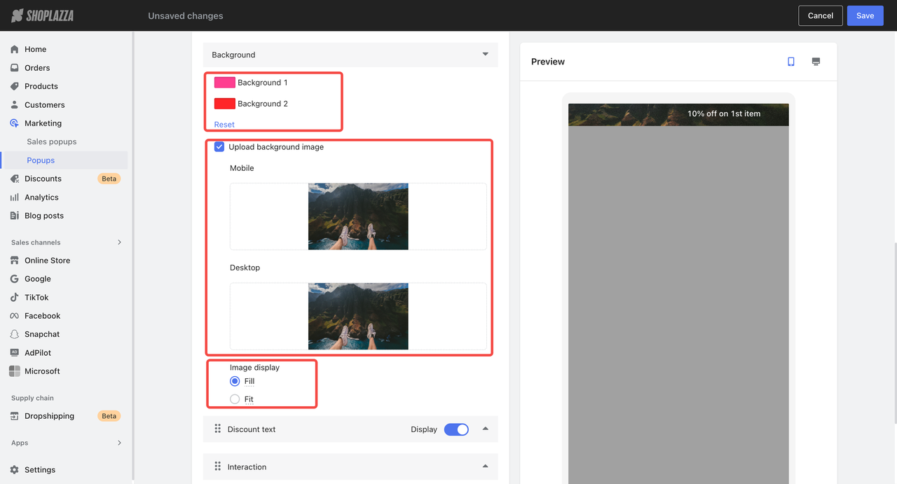Click the TikTok icon
897x484 pixels.
click(x=15, y=298)
